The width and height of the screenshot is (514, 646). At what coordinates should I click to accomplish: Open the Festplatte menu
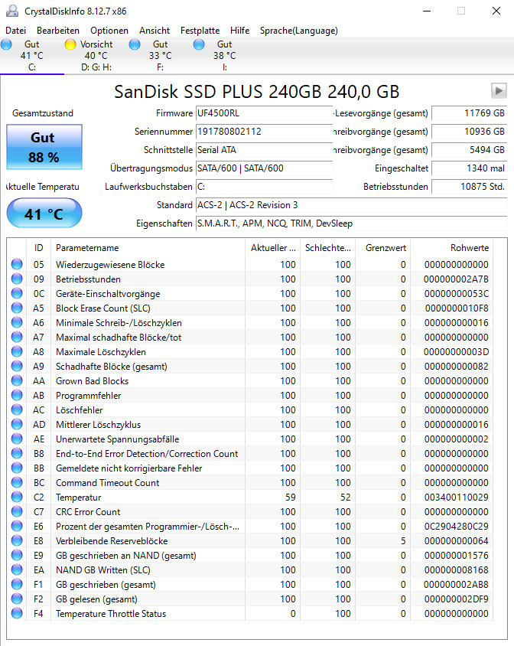coord(200,31)
